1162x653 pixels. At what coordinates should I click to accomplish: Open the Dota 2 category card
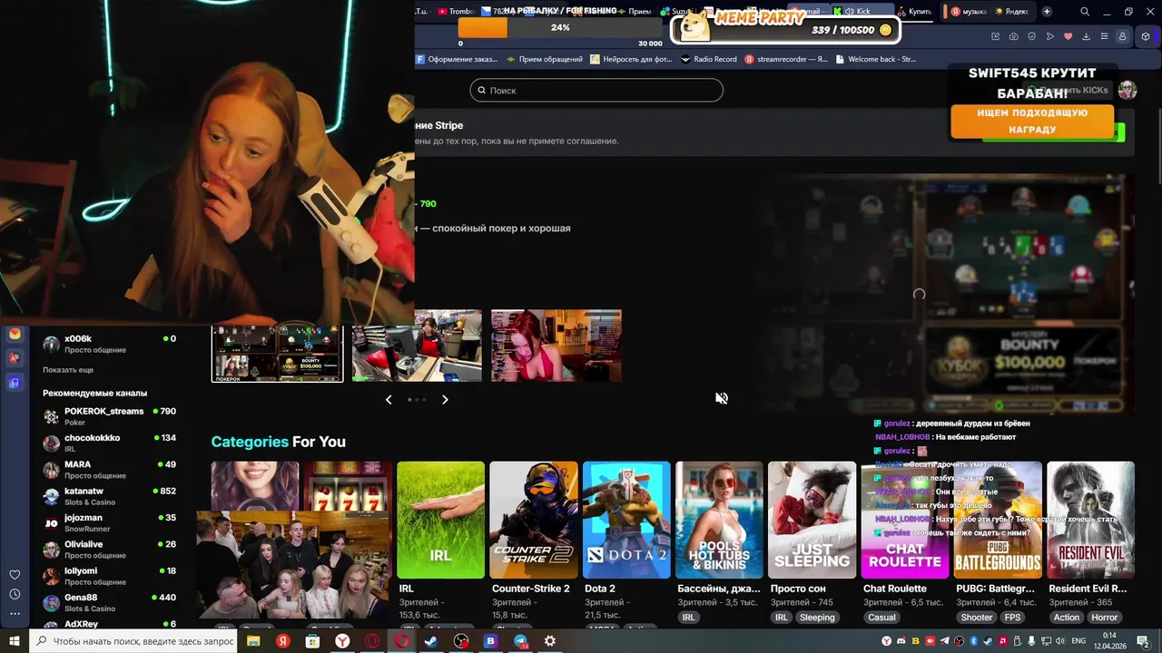[626, 520]
